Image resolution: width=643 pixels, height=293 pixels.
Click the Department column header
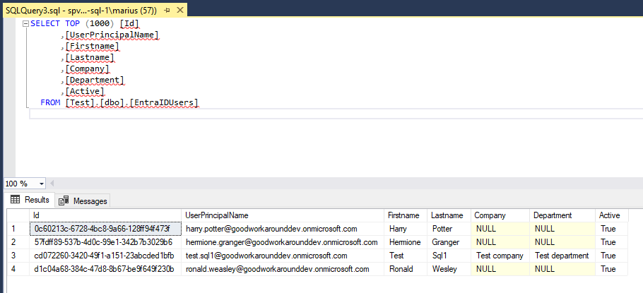tap(553, 215)
